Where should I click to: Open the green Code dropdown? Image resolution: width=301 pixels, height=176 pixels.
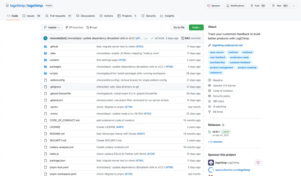click(196, 27)
